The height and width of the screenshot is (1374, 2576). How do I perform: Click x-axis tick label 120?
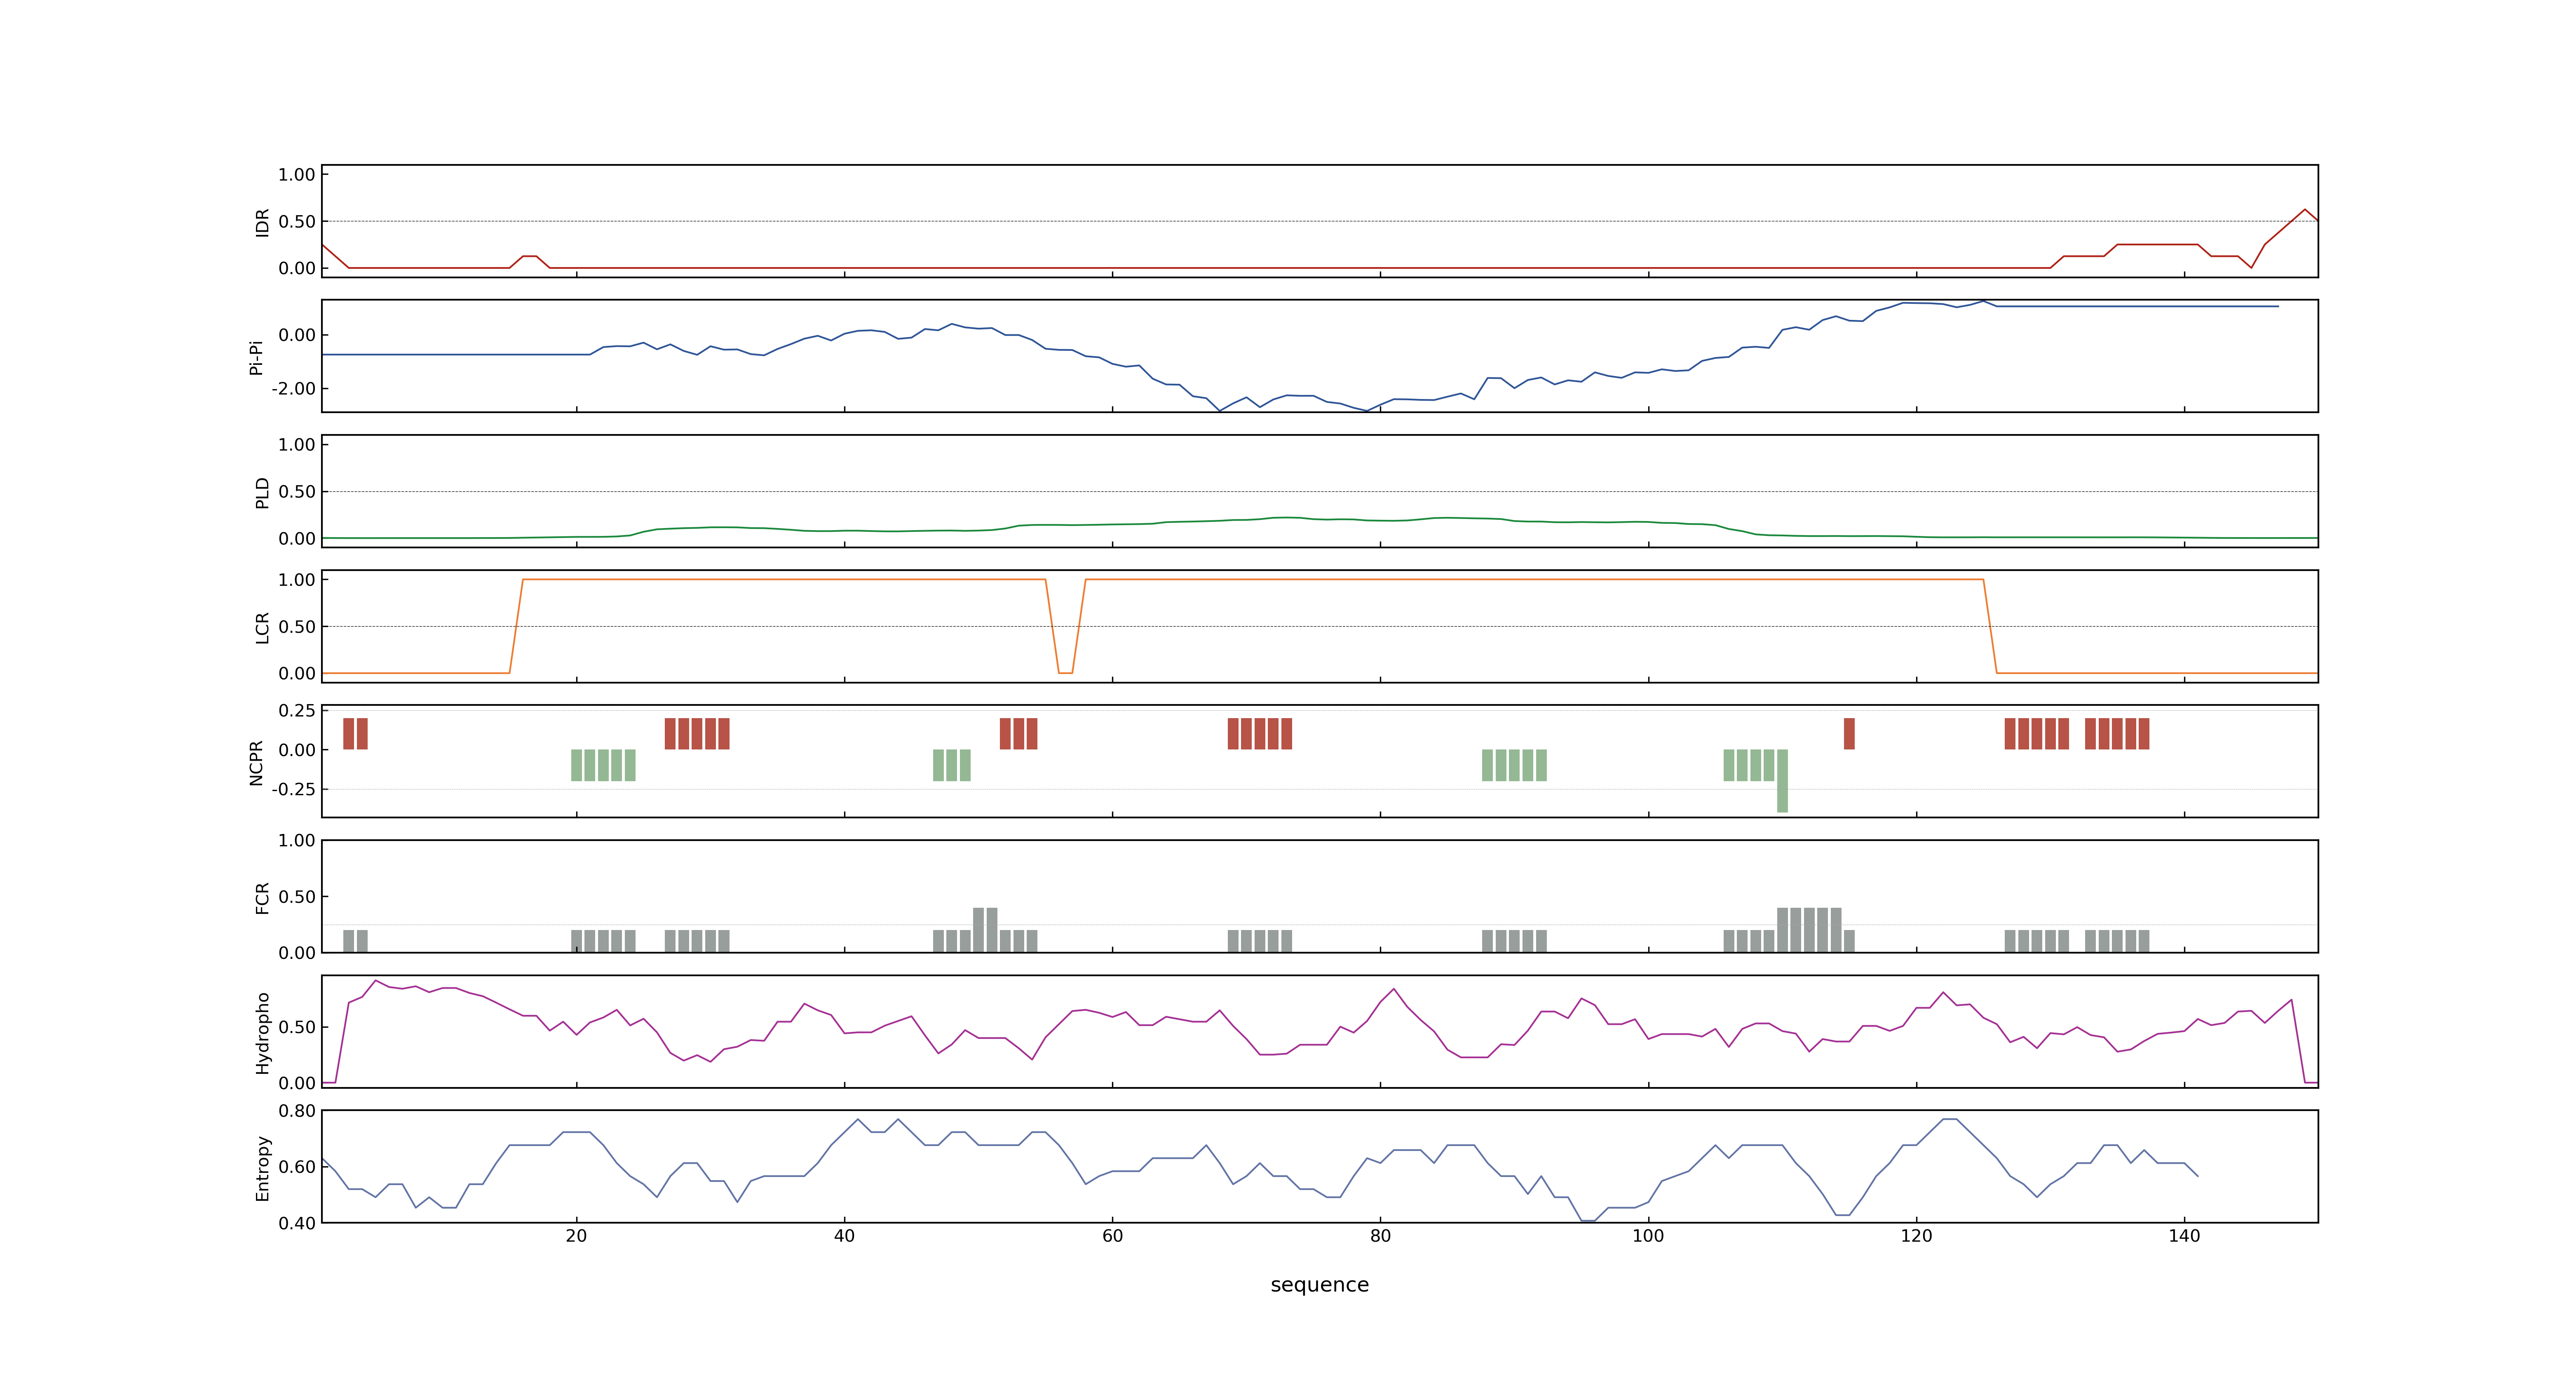tap(1916, 1236)
